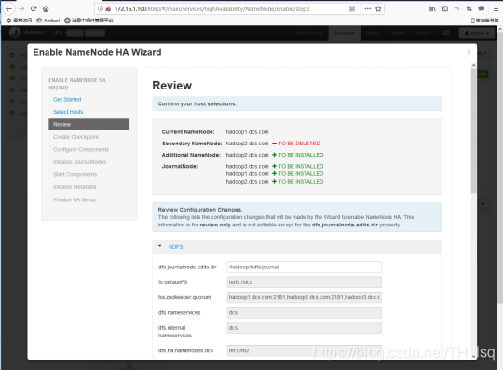
Task: Select the Review wizard step
Action: coord(89,124)
